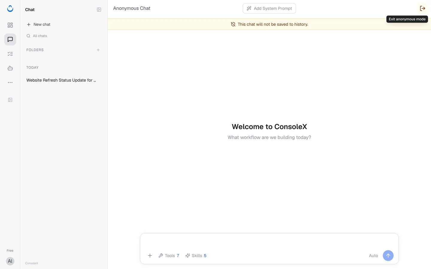The image size is (431, 269).
Task: Open Website Refresh Status Update chat
Action: click(61, 80)
